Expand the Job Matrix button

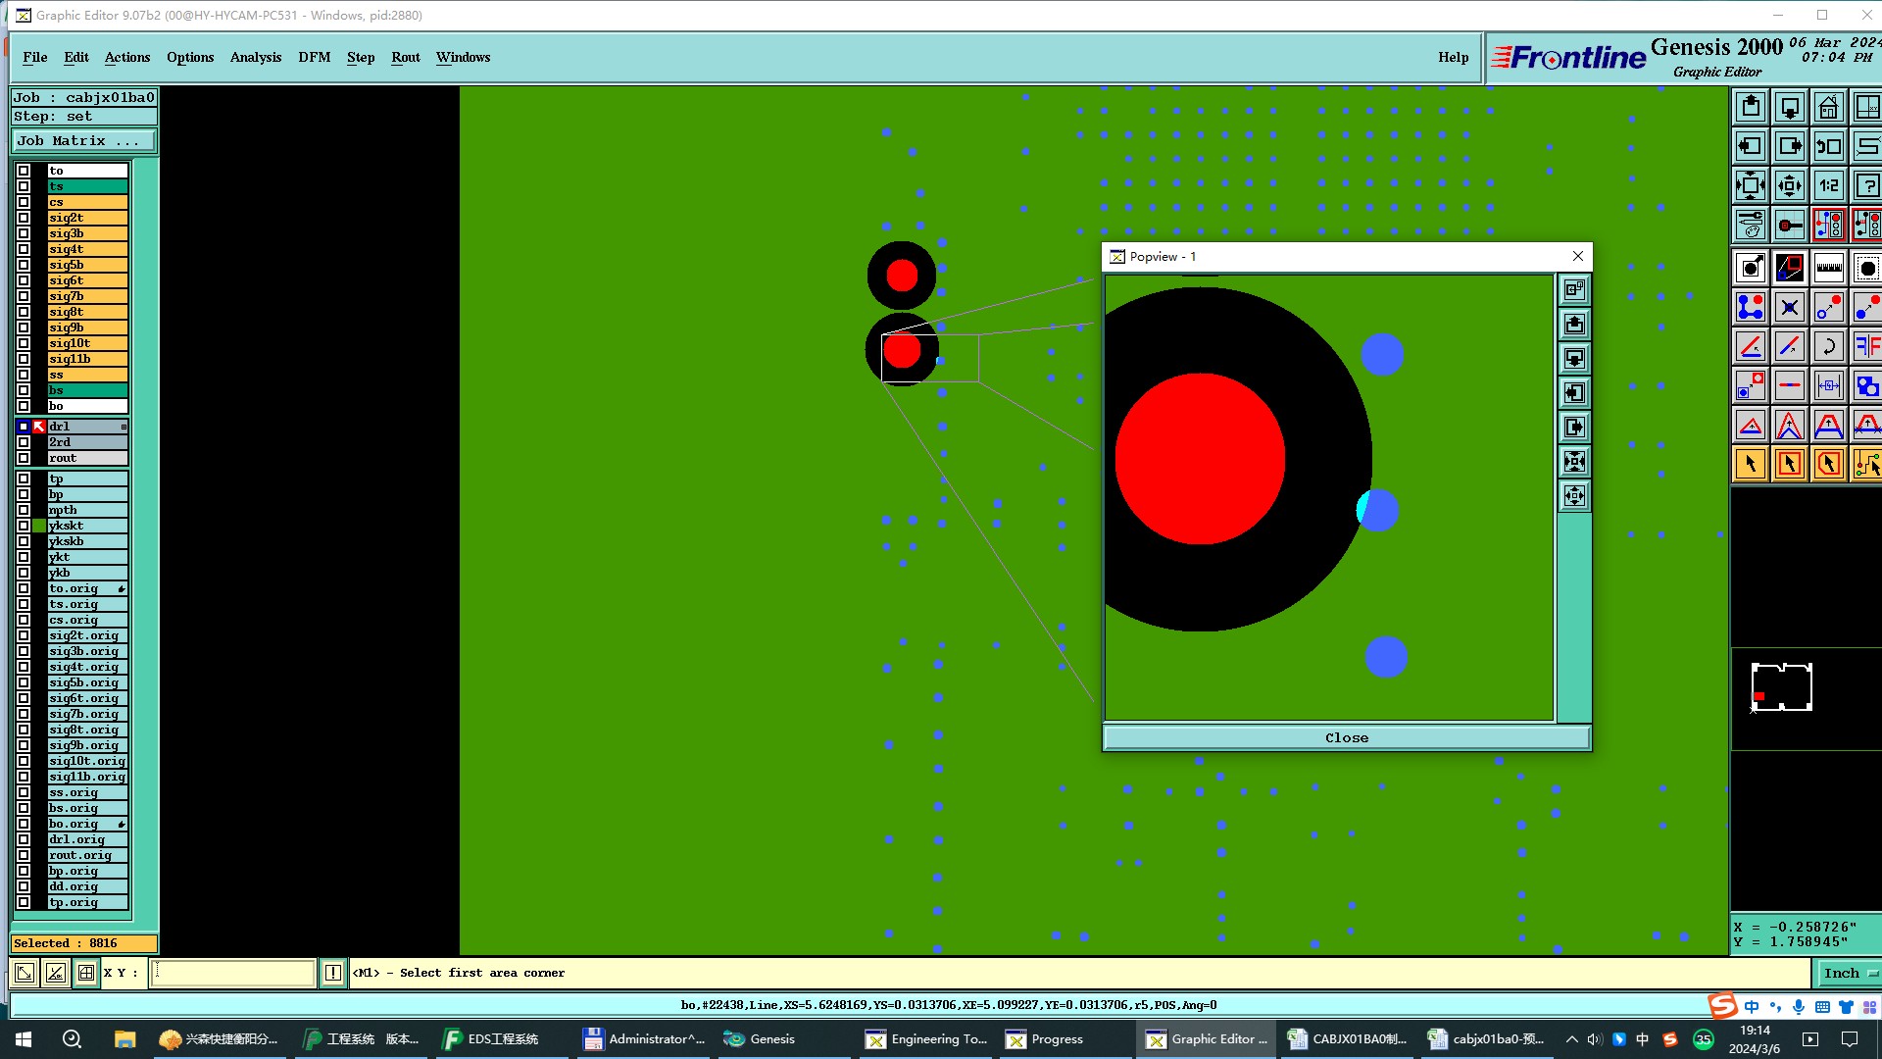coord(83,141)
